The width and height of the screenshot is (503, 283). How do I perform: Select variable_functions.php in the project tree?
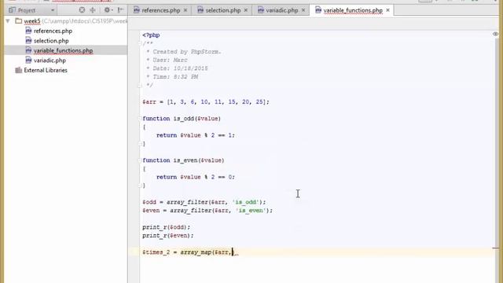pyautogui.click(x=63, y=50)
